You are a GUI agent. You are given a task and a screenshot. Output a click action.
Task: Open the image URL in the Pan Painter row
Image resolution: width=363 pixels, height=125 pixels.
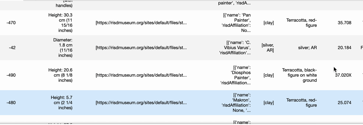click(x=141, y=23)
